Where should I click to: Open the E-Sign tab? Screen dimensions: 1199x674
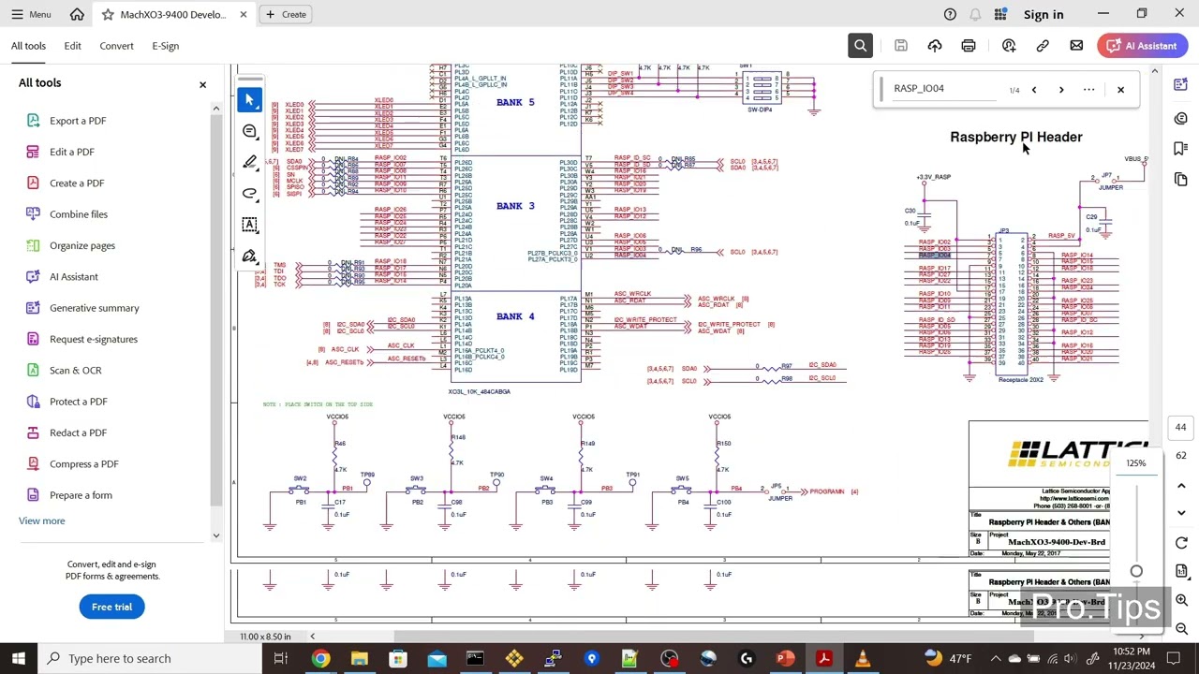click(x=165, y=46)
